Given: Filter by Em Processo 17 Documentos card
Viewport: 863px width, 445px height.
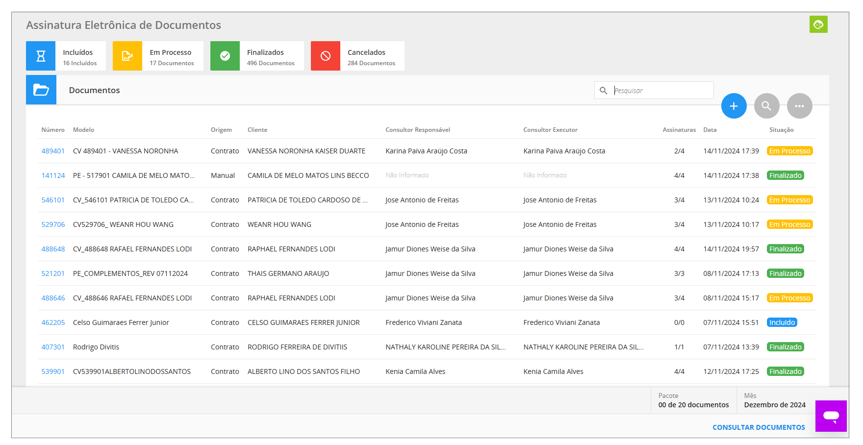Looking at the screenshot, I should [158, 56].
